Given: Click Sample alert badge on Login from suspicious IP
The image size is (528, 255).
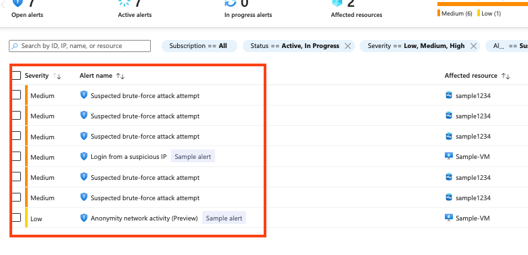Looking at the screenshot, I should (x=193, y=157).
